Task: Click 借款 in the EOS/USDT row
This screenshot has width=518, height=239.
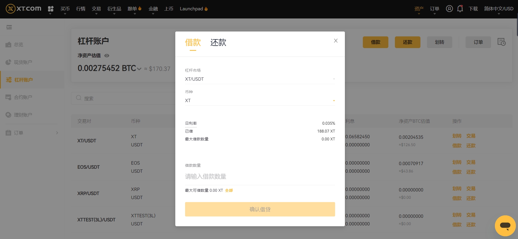Action: pos(457,172)
